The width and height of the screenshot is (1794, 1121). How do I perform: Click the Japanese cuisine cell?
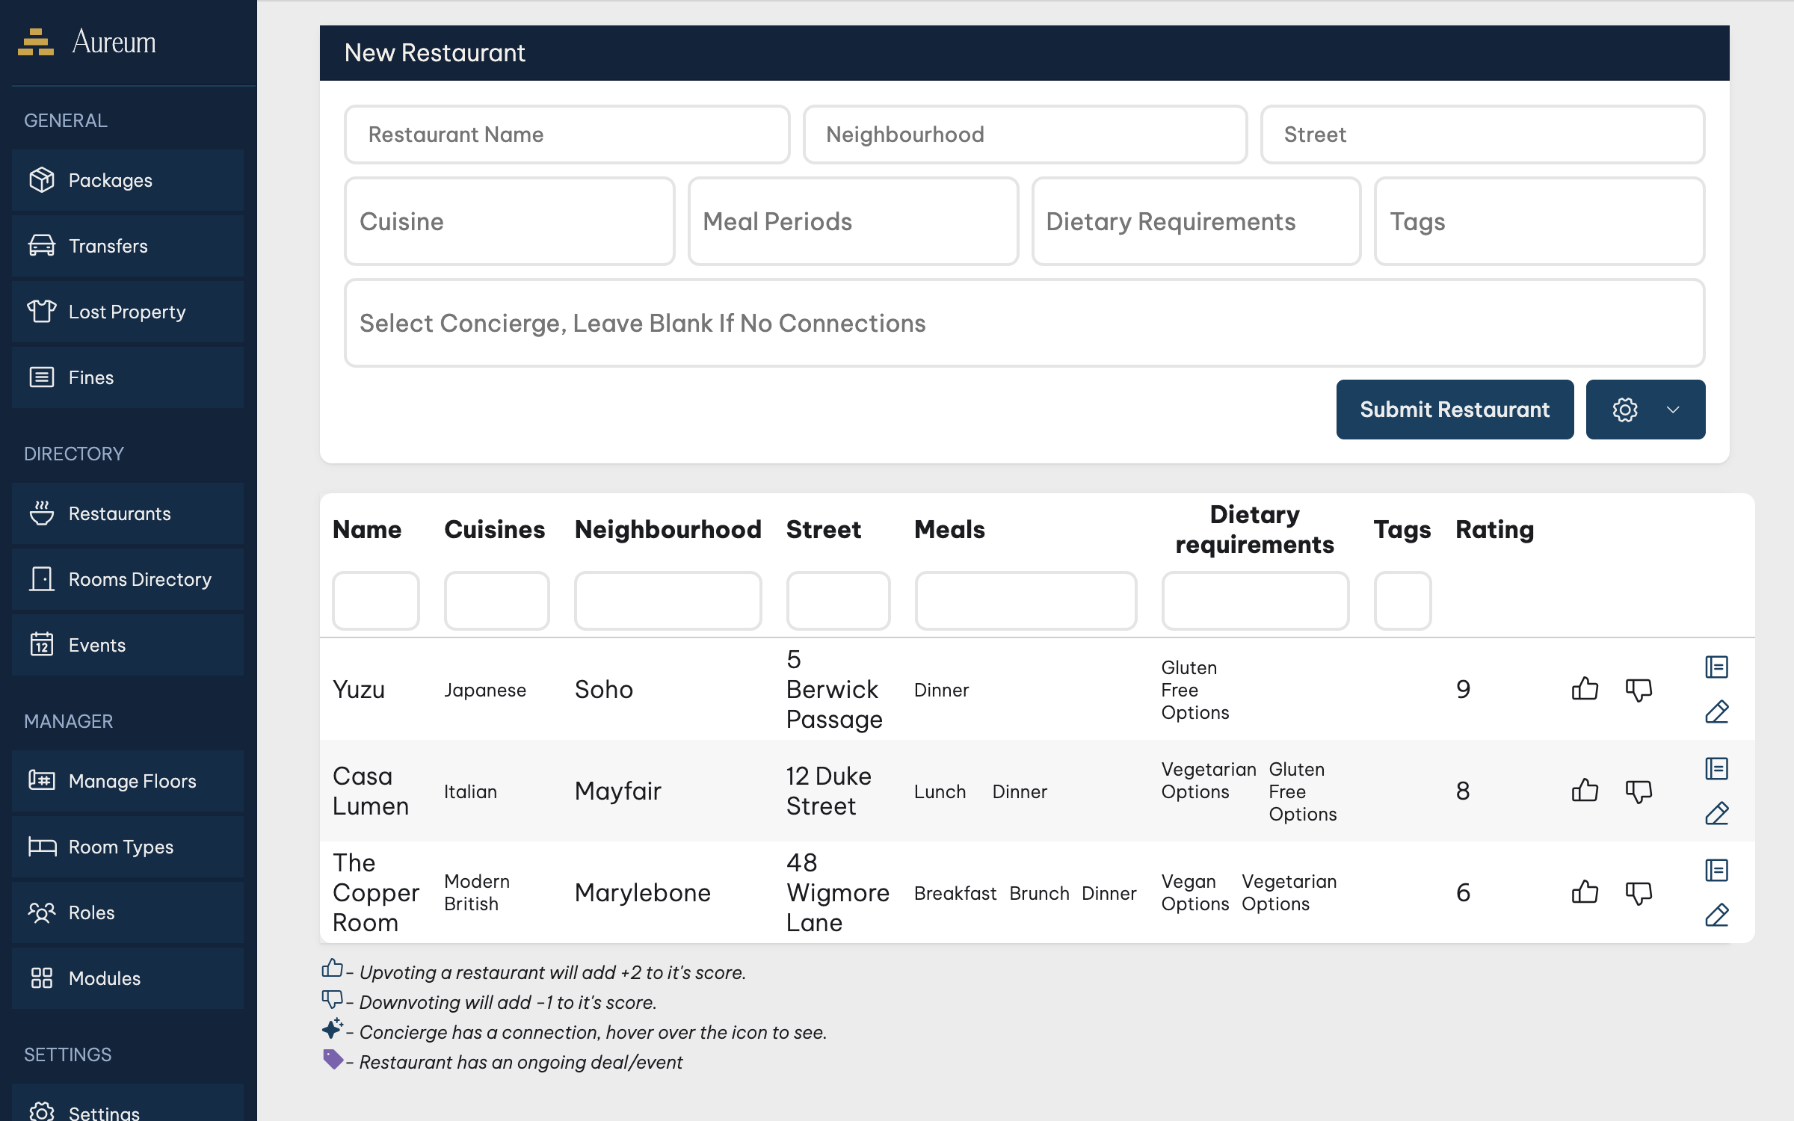tap(485, 690)
